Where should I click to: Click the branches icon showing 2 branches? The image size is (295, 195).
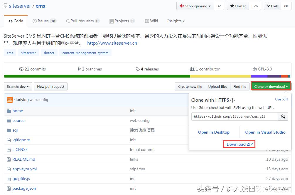(79, 69)
